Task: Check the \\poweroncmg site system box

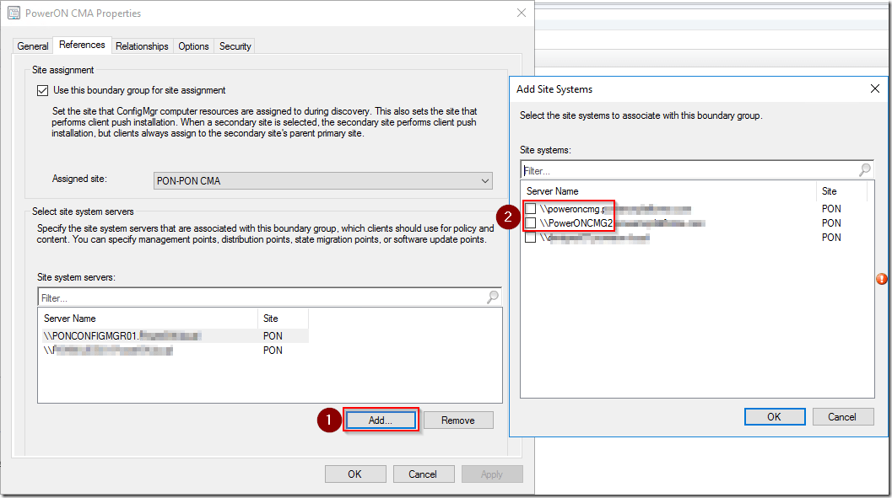Action: pos(530,209)
